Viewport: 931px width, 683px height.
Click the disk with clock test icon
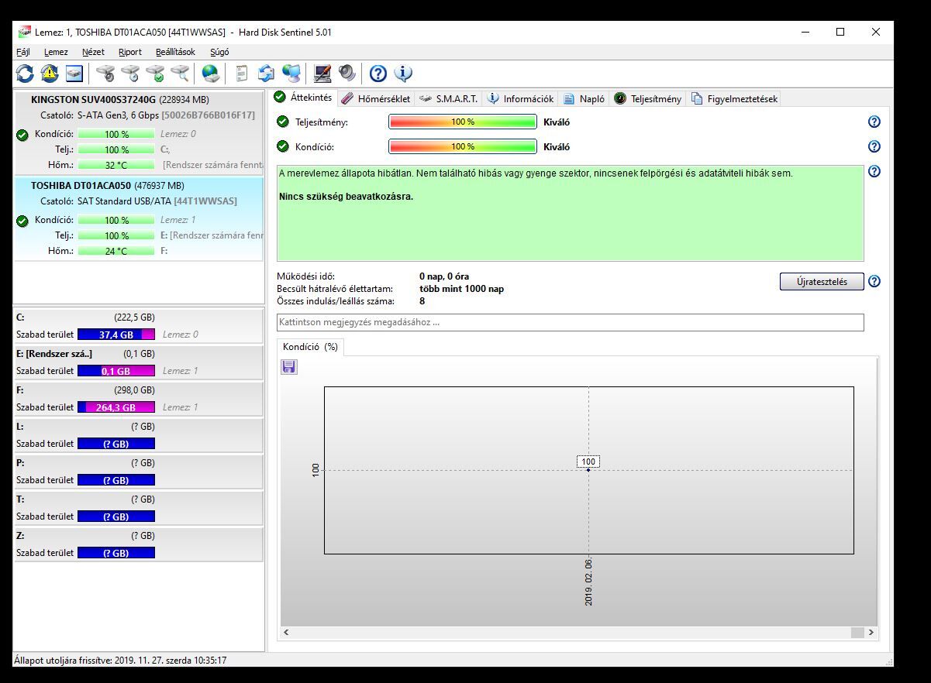[x=130, y=74]
